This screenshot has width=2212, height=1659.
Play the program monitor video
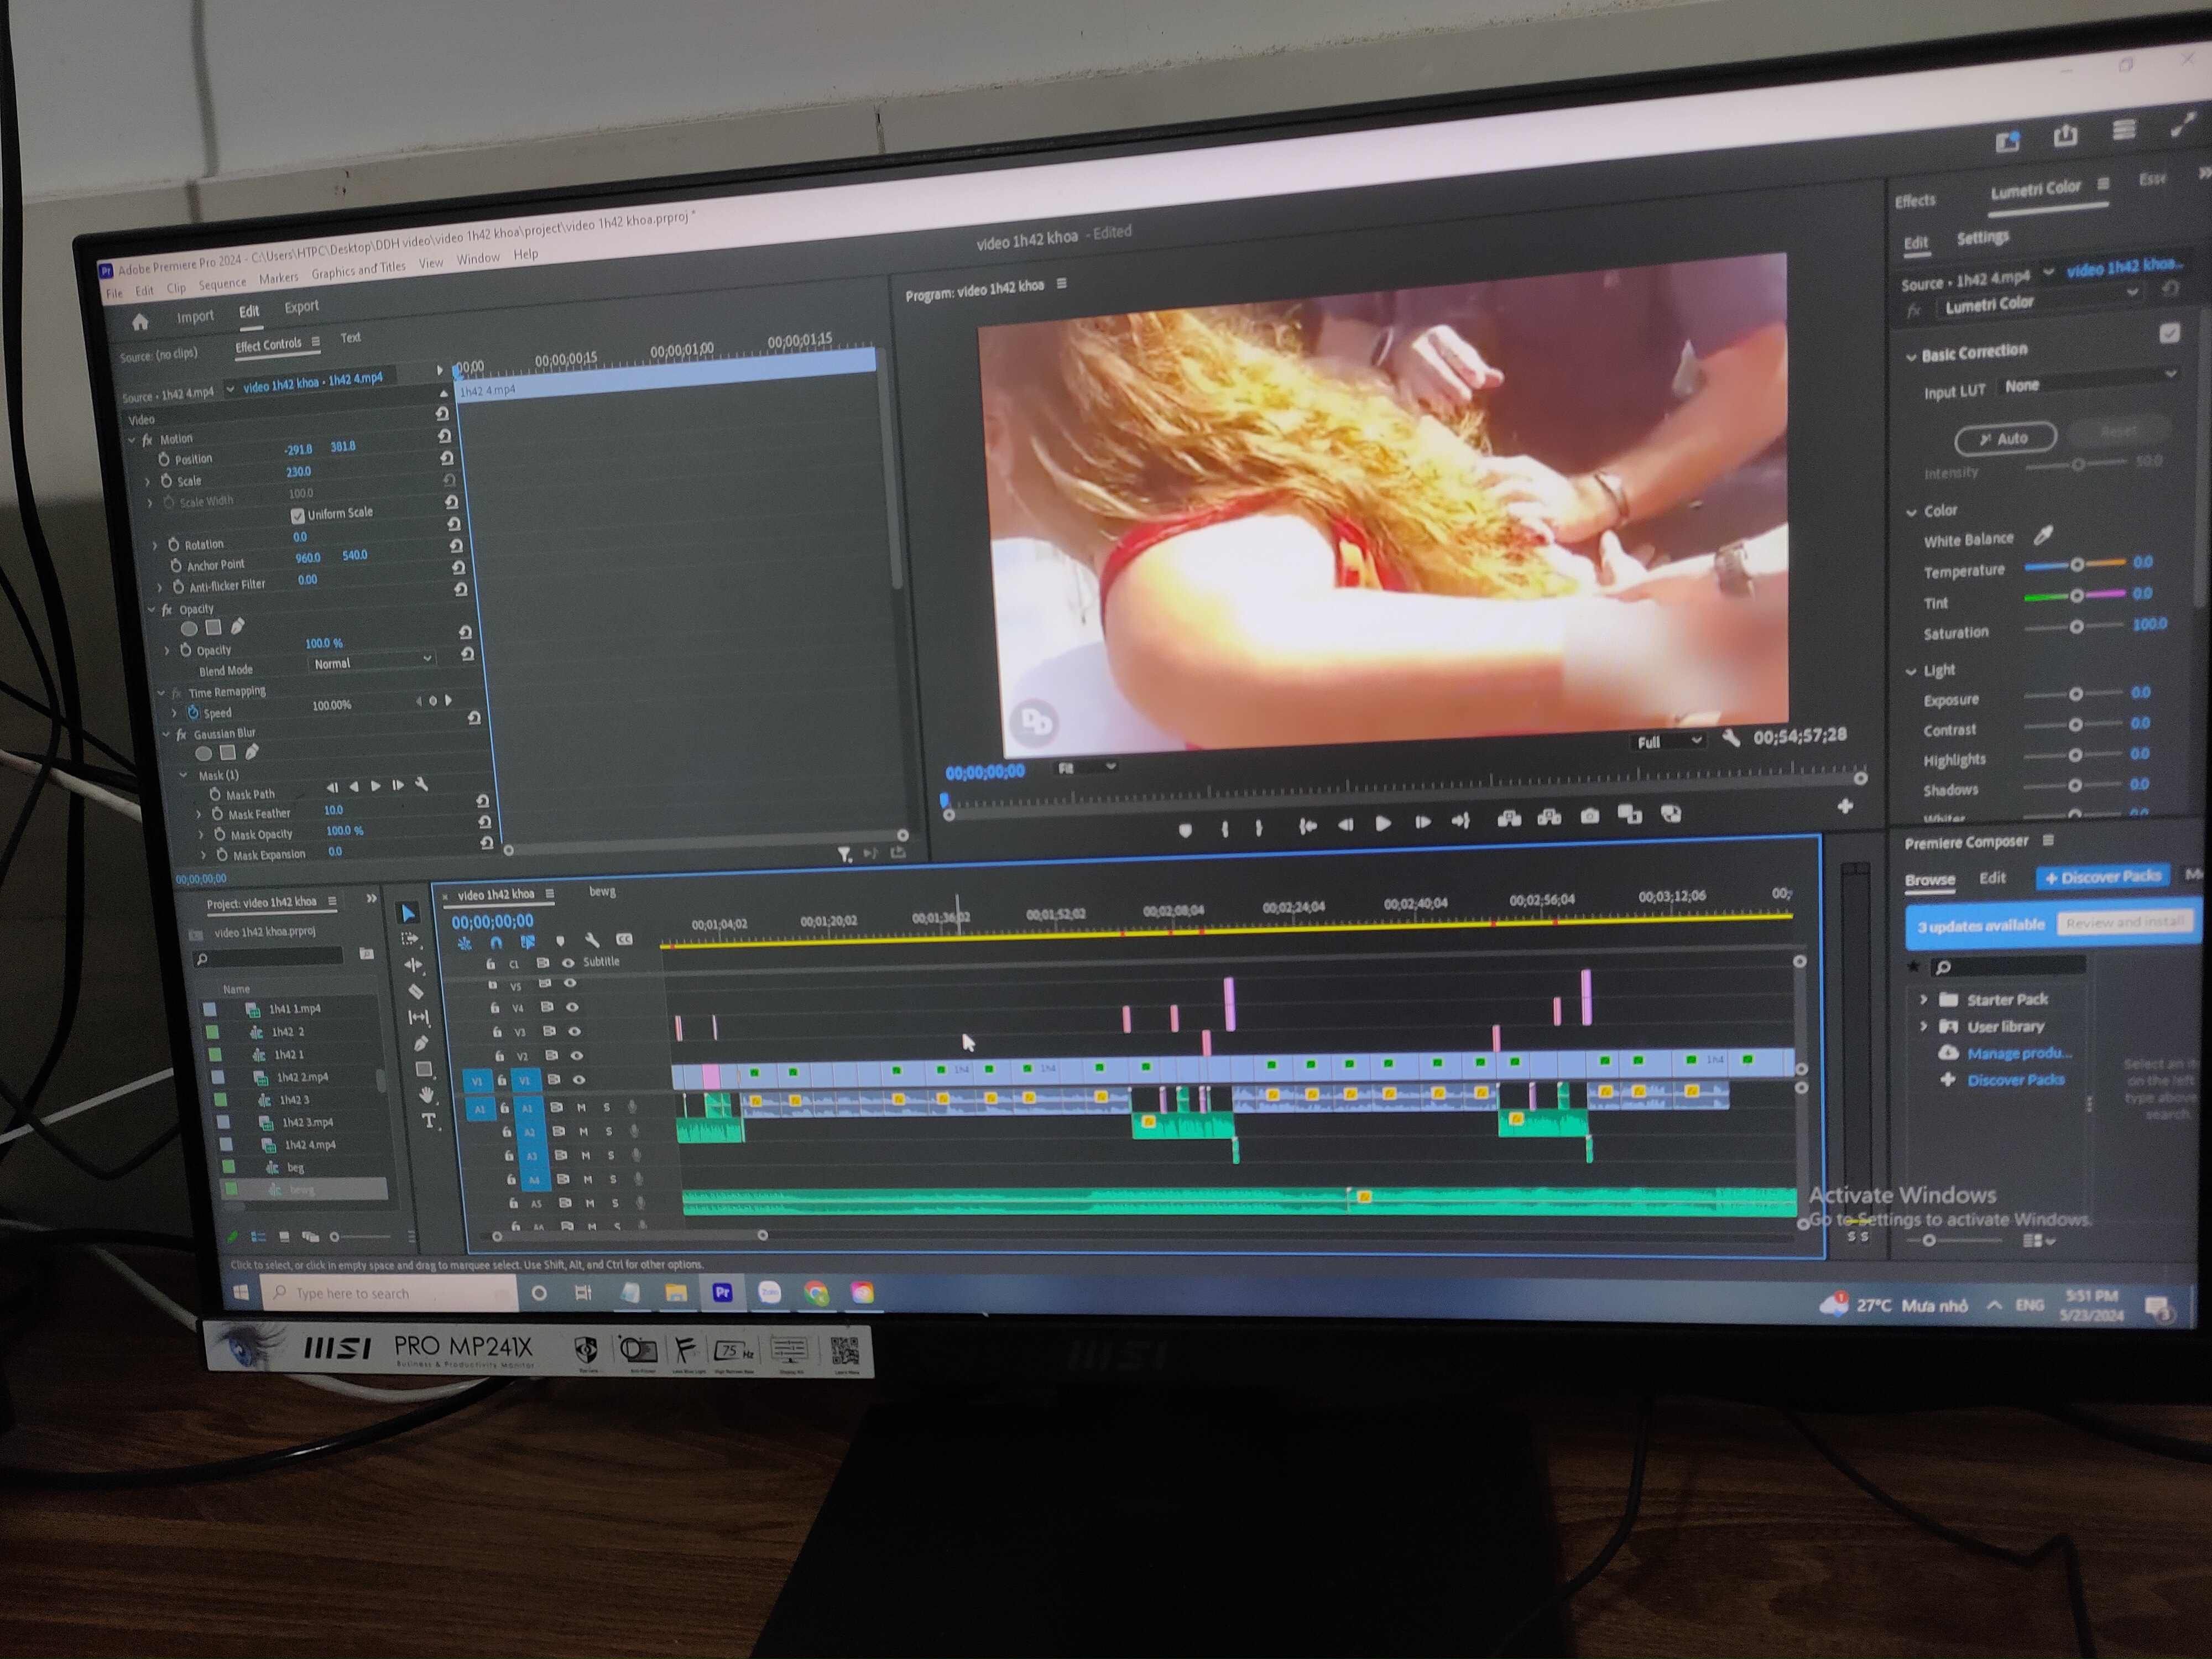[1383, 823]
